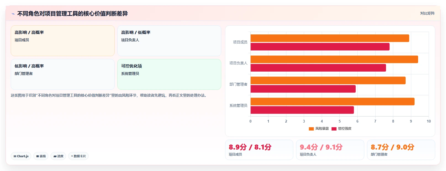Viewport: 446px width, 171px height.
Task: Click the Chart.js tag chip
Action: point(21,156)
